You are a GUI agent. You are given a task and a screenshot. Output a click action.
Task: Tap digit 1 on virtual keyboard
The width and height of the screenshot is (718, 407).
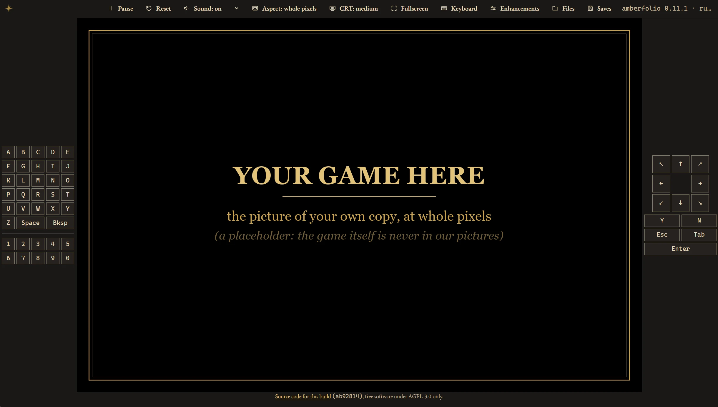[x=8, y=244]
